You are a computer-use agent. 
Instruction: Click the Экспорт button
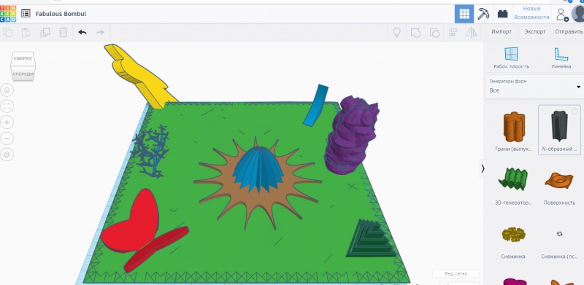535,31
